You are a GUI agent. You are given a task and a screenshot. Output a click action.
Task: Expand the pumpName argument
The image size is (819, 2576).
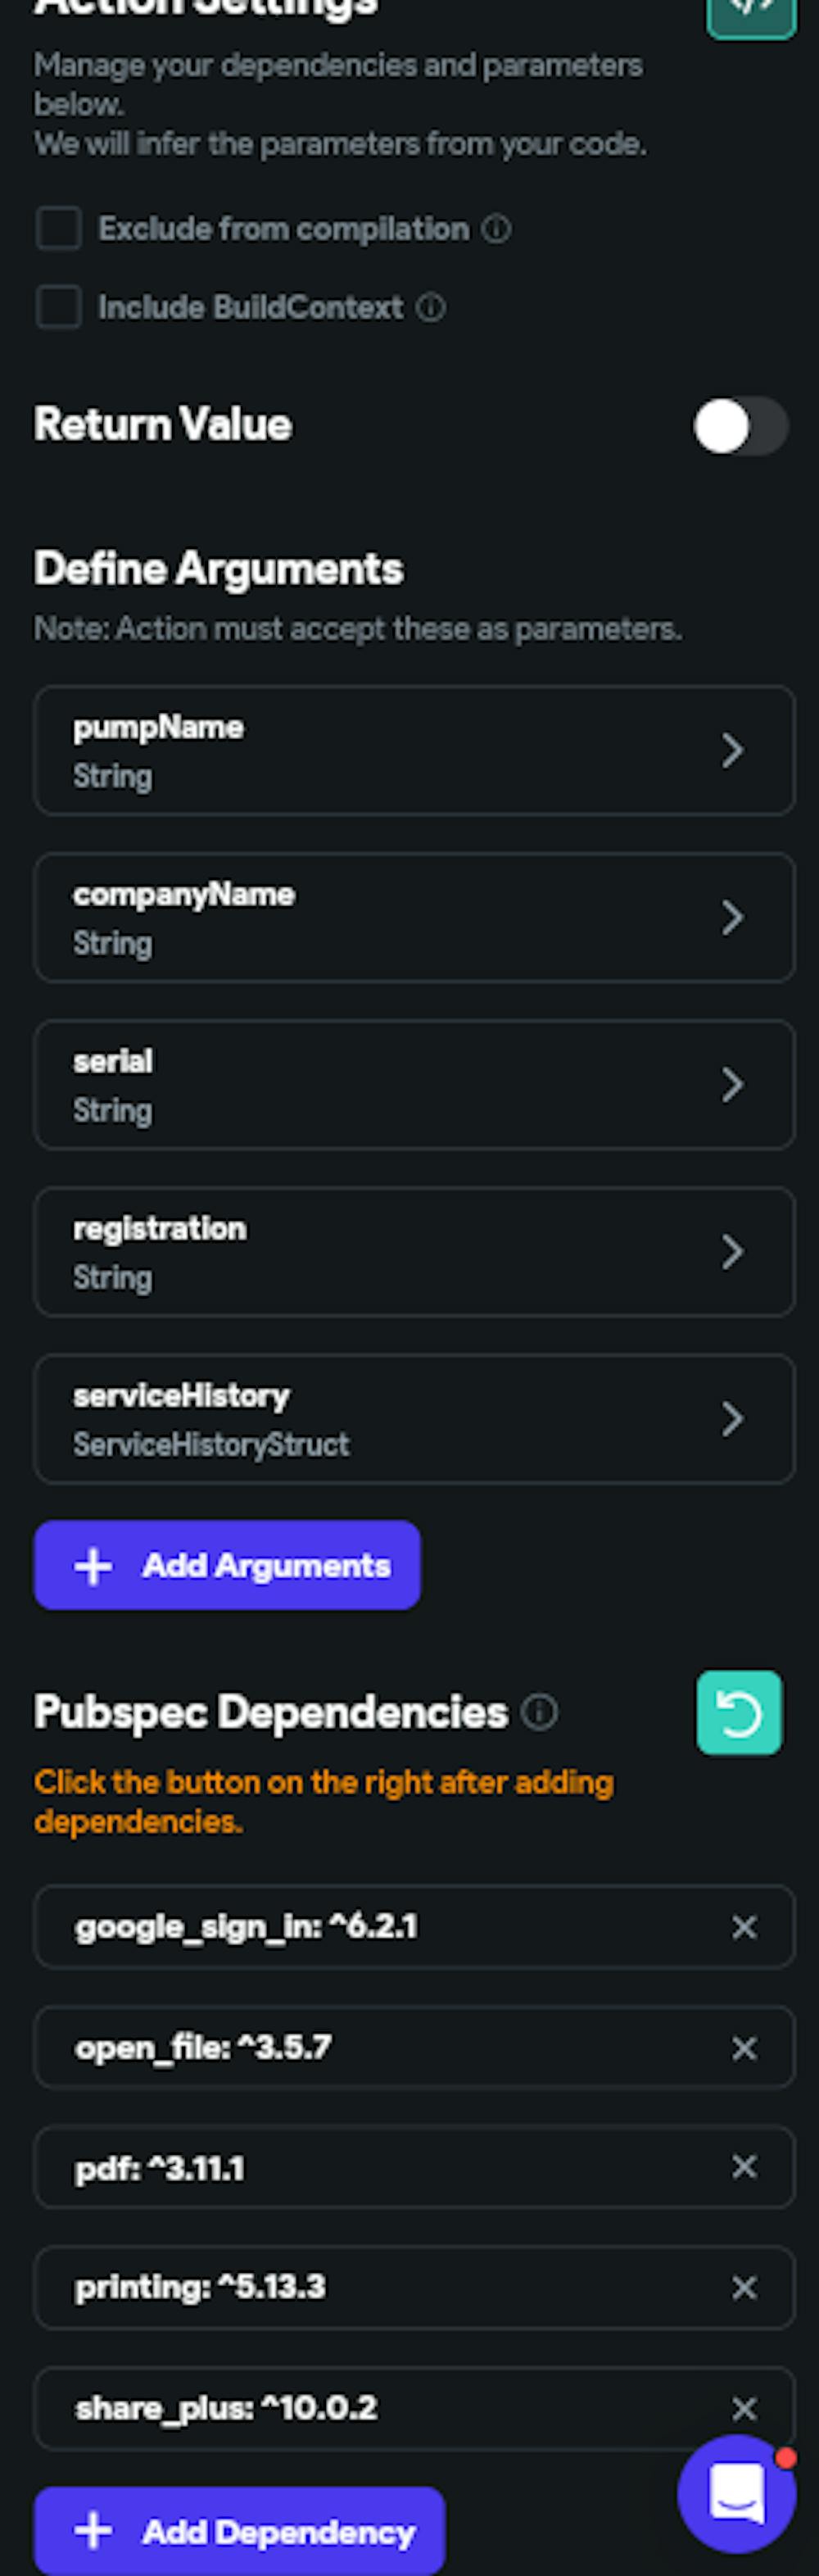(732, 751)
